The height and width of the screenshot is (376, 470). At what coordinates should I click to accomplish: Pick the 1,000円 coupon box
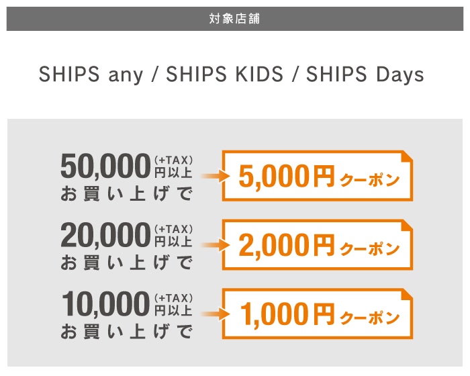[316, 314]
